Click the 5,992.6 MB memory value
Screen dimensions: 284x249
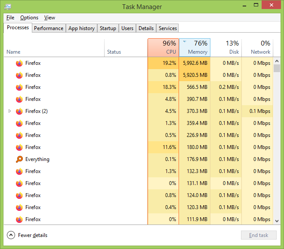coord(195,63)
